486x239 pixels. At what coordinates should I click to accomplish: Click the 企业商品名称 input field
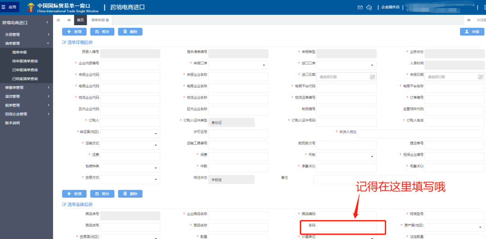point(238,216)
